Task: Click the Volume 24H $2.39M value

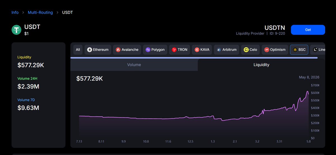Action: click(x=28, y=87)
